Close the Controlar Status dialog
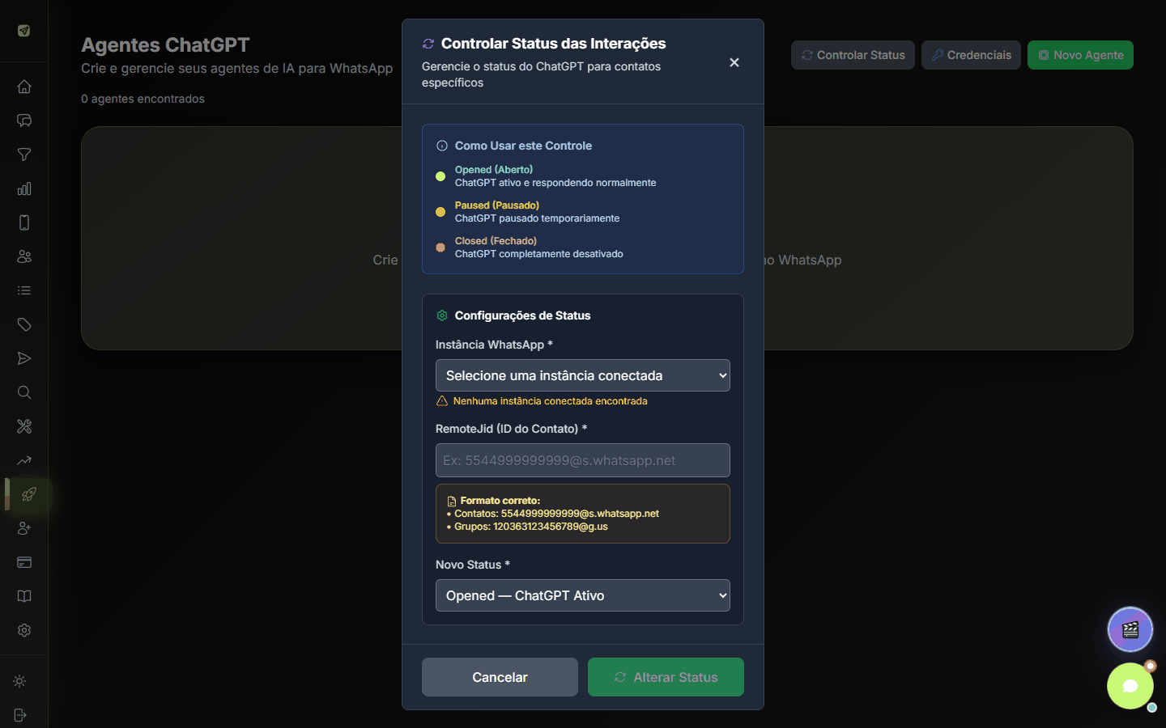1166x728 pixels. coord(734,62)
